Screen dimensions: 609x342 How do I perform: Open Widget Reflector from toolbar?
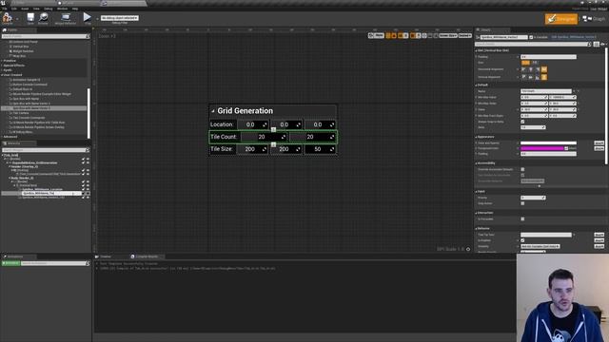pos(66,18)
